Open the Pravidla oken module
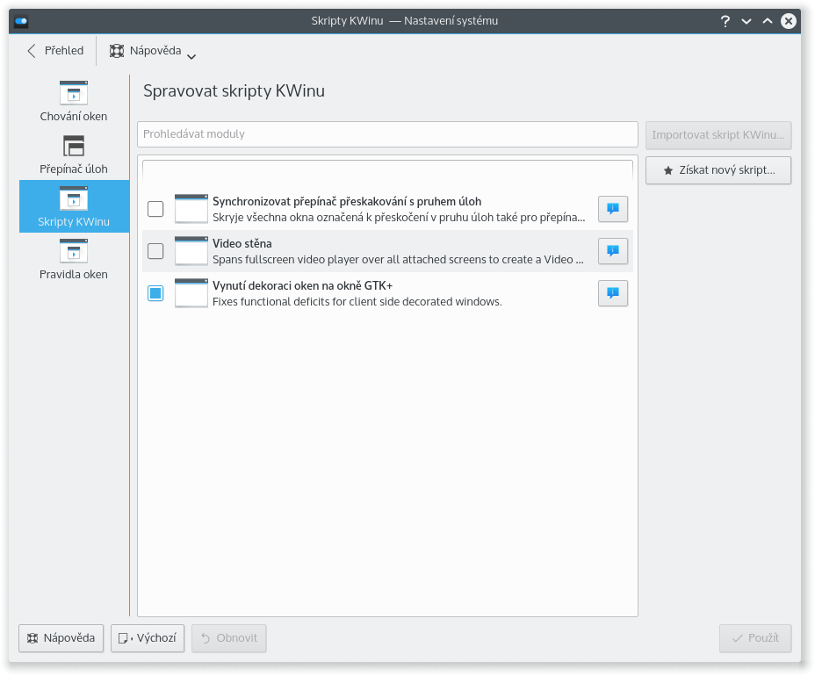815x676 pixels. pos(74,259)
